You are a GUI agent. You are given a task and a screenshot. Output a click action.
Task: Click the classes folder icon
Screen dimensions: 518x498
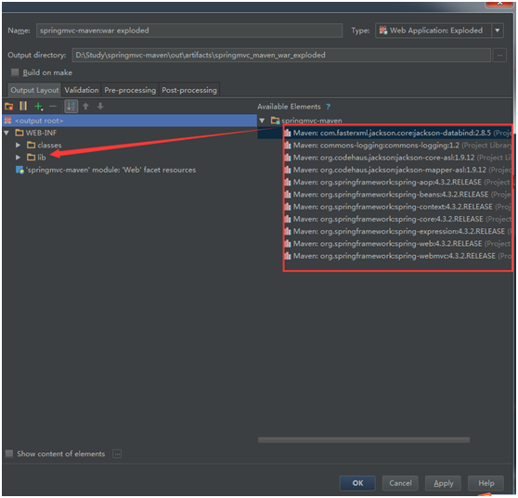click(32, 145)
